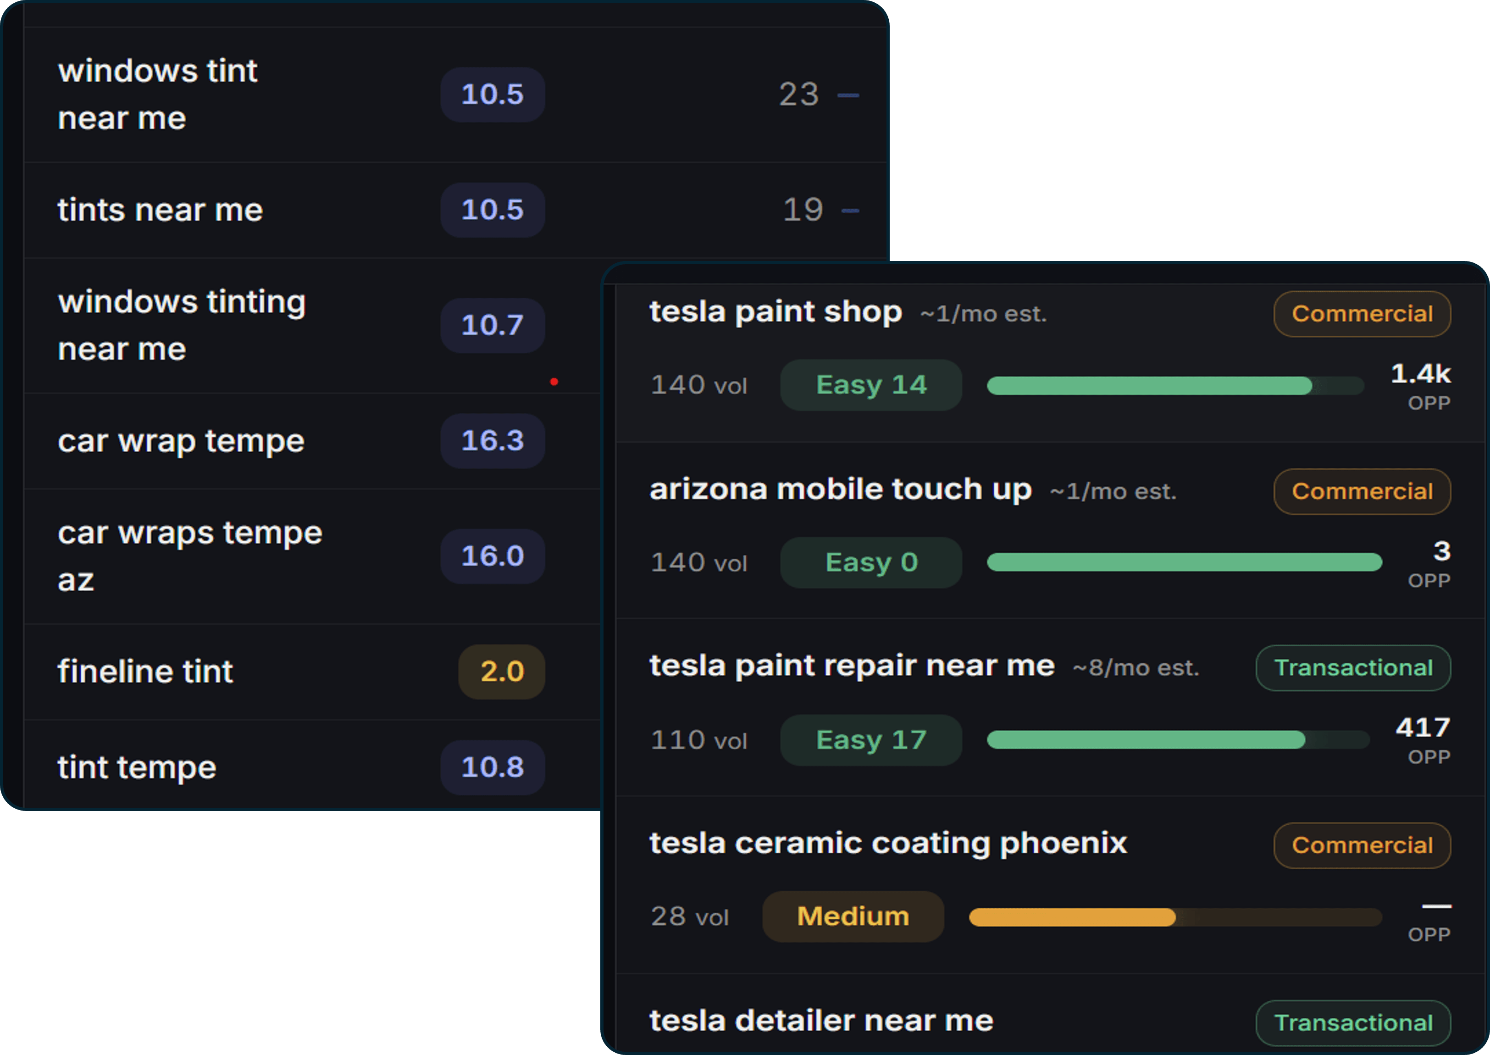Select the 2.0 difficulty score for fineline tint
This screenshot has width=1490, height=1055.
click(501, 672)
